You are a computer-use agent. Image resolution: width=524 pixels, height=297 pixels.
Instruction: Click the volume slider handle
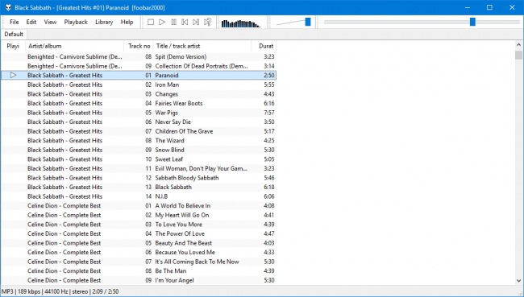coord(308,22)
